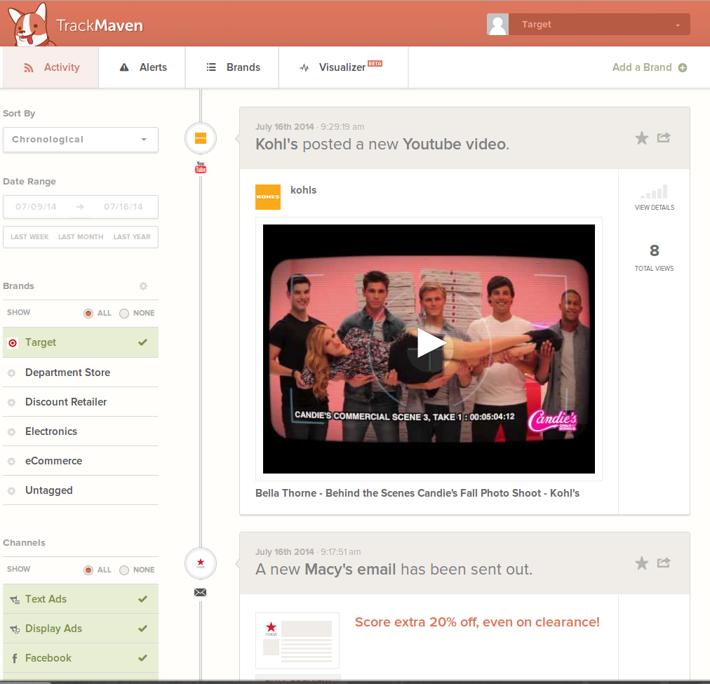Screen dimensions: 710x684
Task: Click the gear icon next to eCommerce
Action: pyautogui.click(x=12, y=462)
